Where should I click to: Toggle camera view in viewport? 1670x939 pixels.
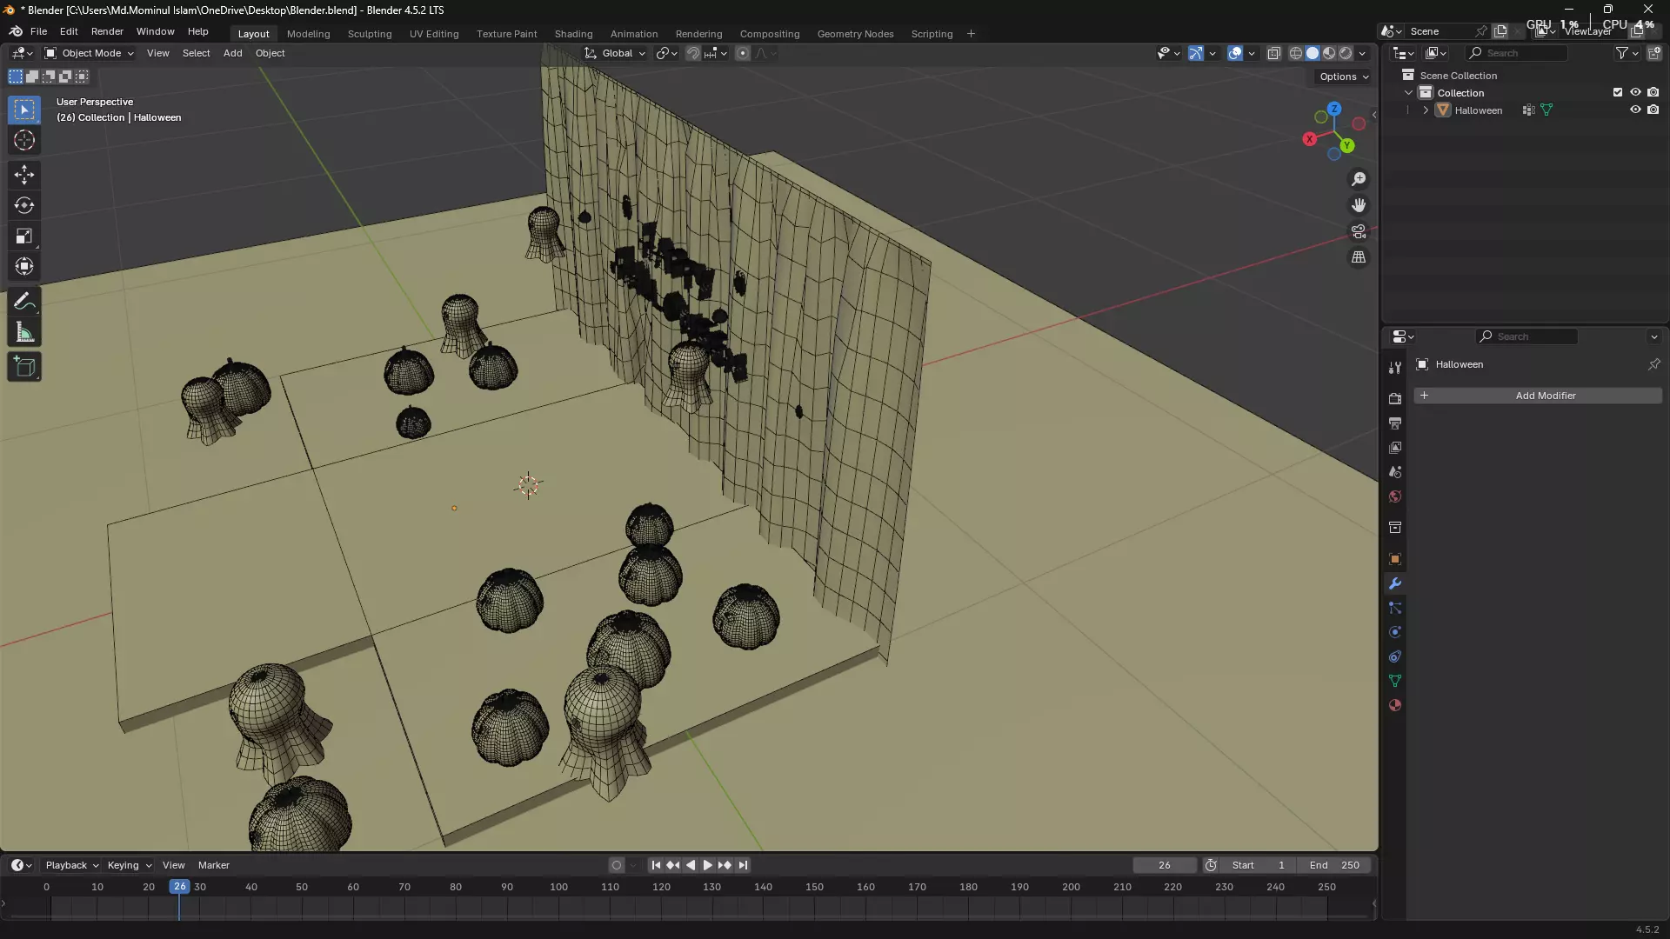pos(1359,231)
